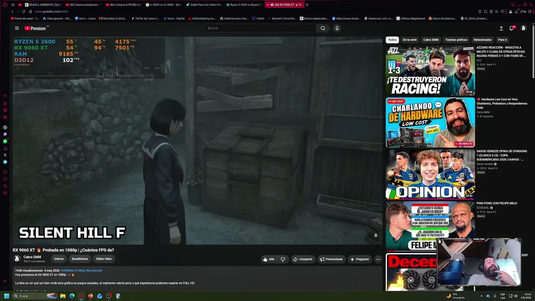Open X (Twitter) in the browser sidebar
The image size is (535, 301).
[5, 155]
